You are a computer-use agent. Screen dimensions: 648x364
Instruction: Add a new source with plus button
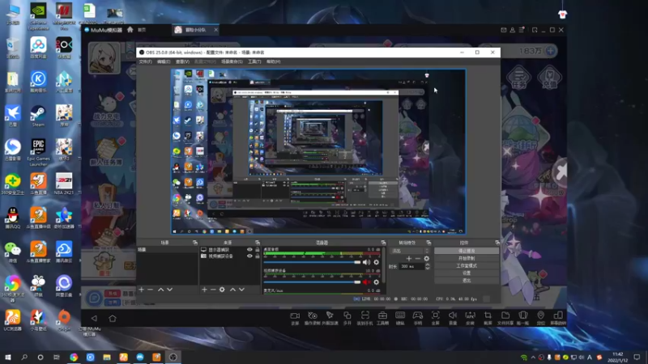click(x=204, y=290)
